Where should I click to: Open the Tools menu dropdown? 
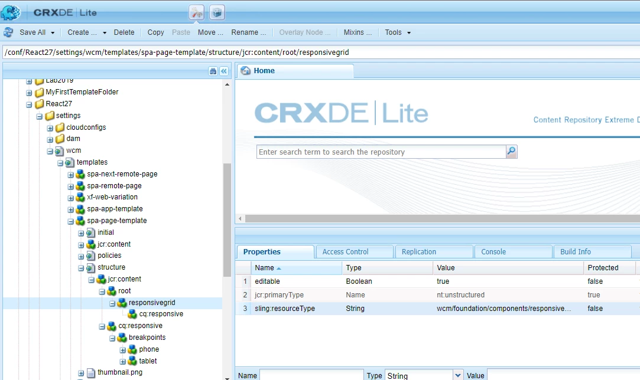tap(408, 32)
